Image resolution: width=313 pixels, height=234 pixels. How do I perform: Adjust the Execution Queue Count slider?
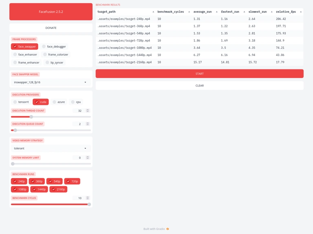click(51, 130)
